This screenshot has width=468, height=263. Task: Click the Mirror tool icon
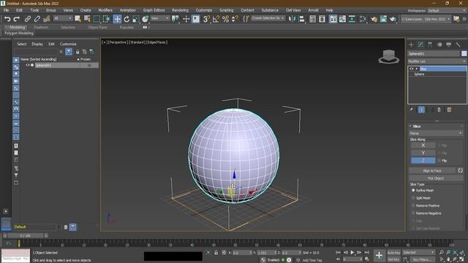[x=291, y=19]
